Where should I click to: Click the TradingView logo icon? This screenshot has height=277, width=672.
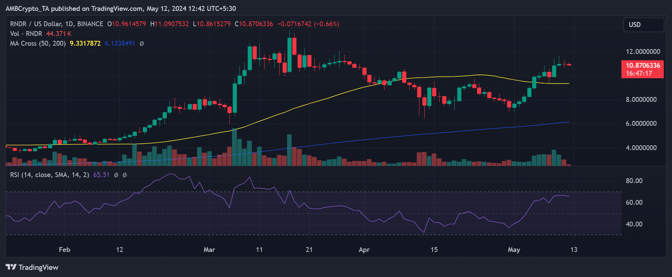point(11,267)
